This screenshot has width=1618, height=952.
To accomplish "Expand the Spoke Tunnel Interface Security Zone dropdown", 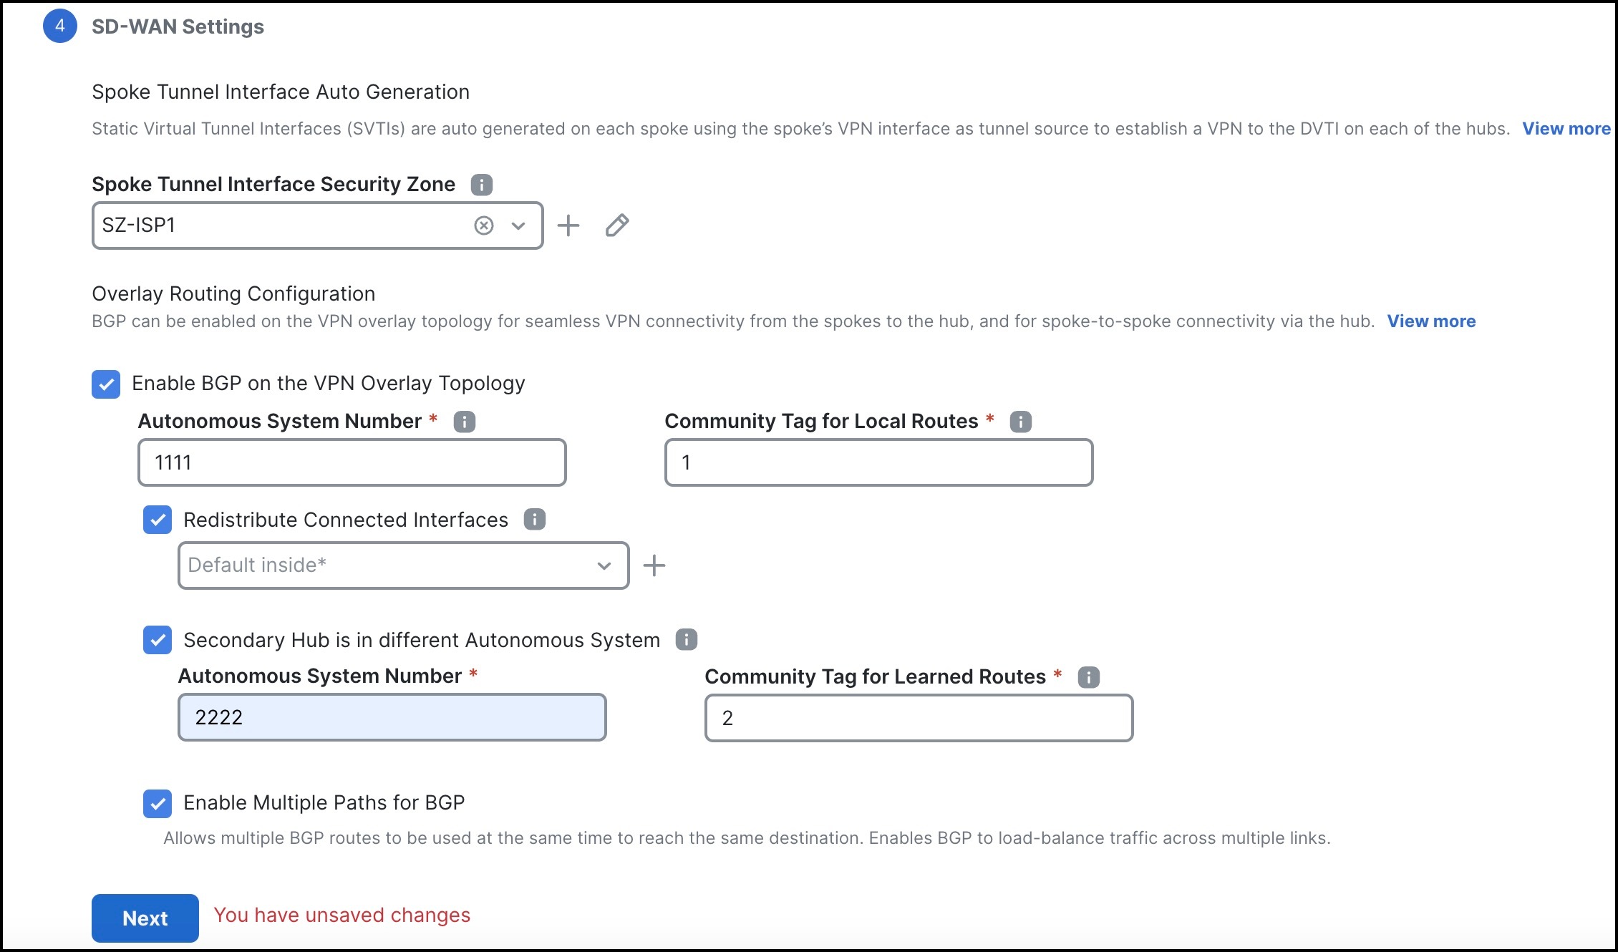I will point(517,225).
